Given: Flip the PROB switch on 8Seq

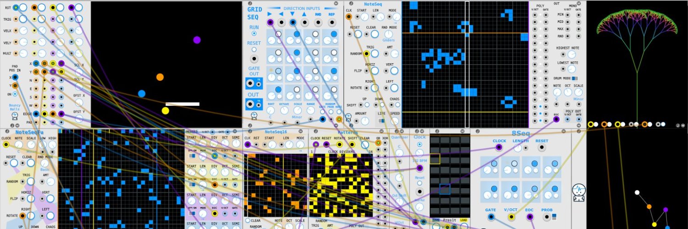Looking at the screenshot, I should click(554, 217).
